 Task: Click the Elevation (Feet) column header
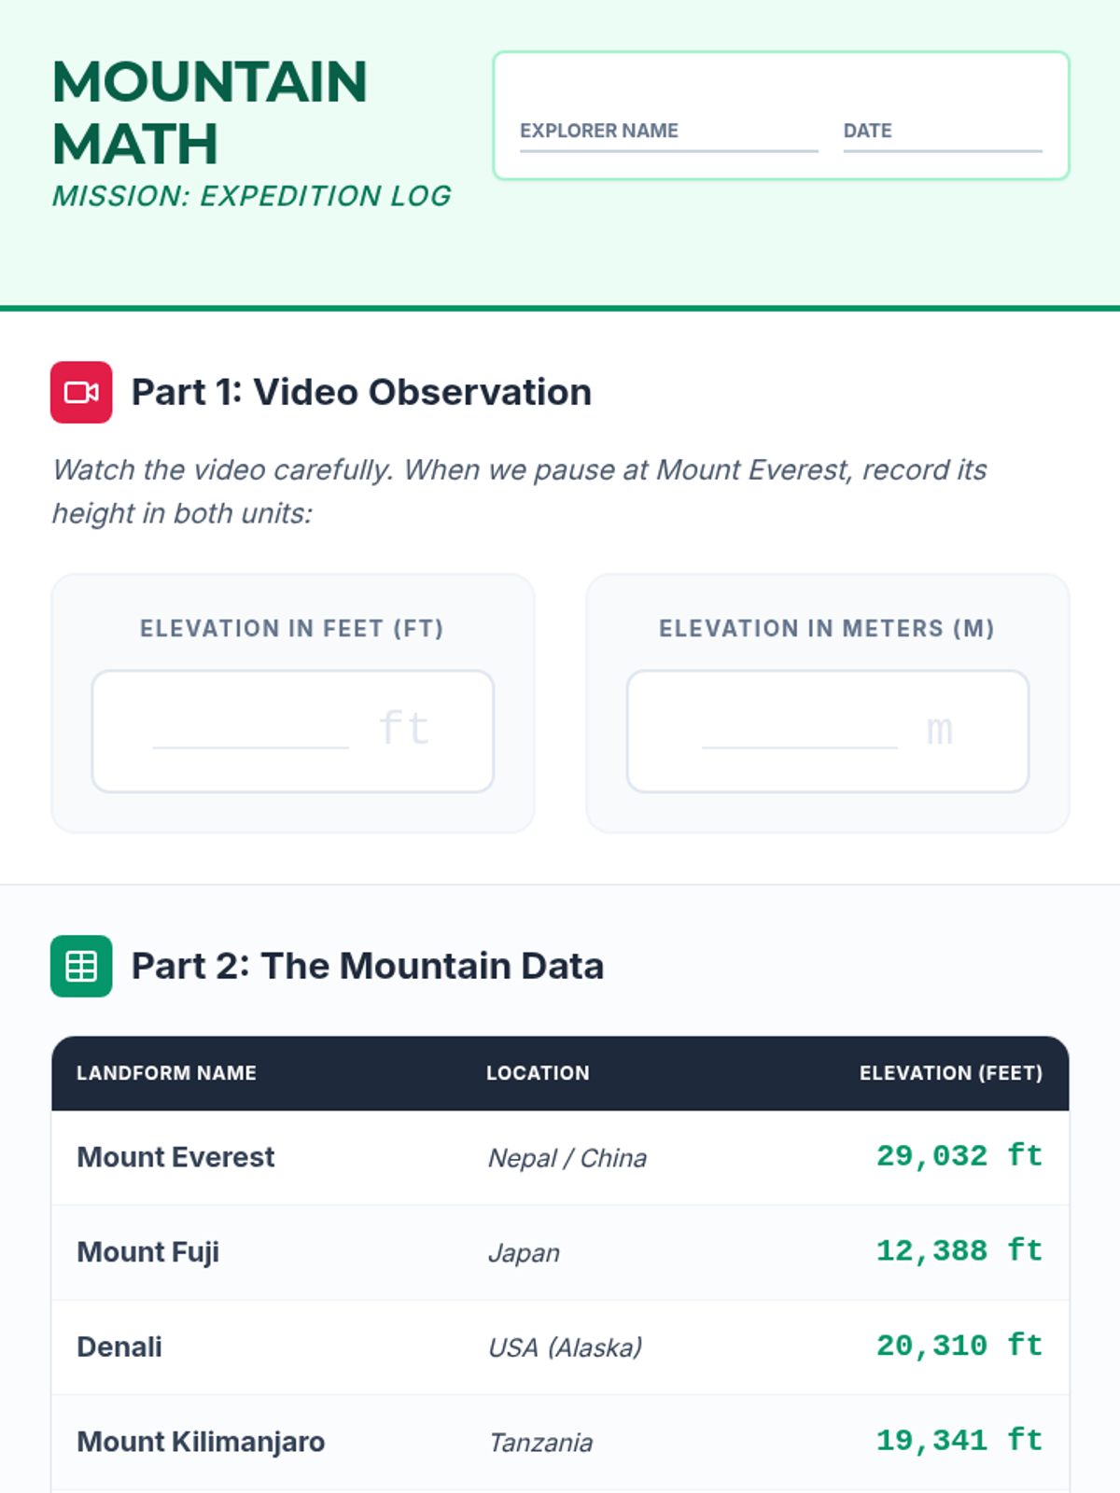tap(950, 1073)
